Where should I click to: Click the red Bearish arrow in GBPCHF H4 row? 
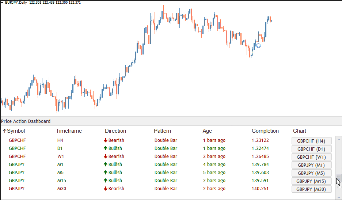point(106,140)
